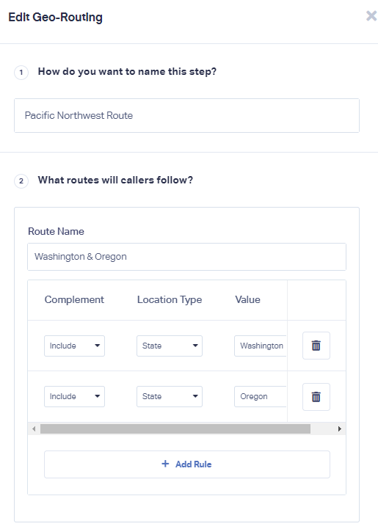
Task: Select the step 2 number circle
Action: [21, 180]
